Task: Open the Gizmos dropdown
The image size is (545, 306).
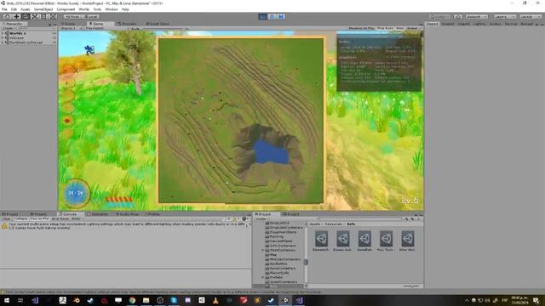Action: tap(413, 28)
